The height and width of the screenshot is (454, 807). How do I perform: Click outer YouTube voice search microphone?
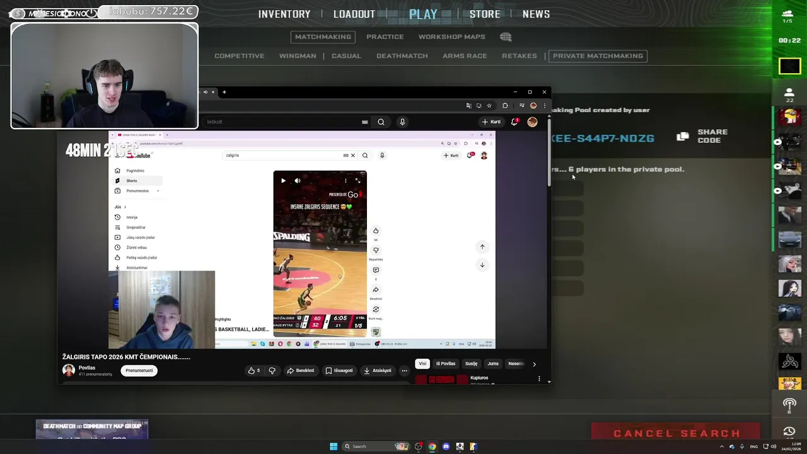[402, 122]
